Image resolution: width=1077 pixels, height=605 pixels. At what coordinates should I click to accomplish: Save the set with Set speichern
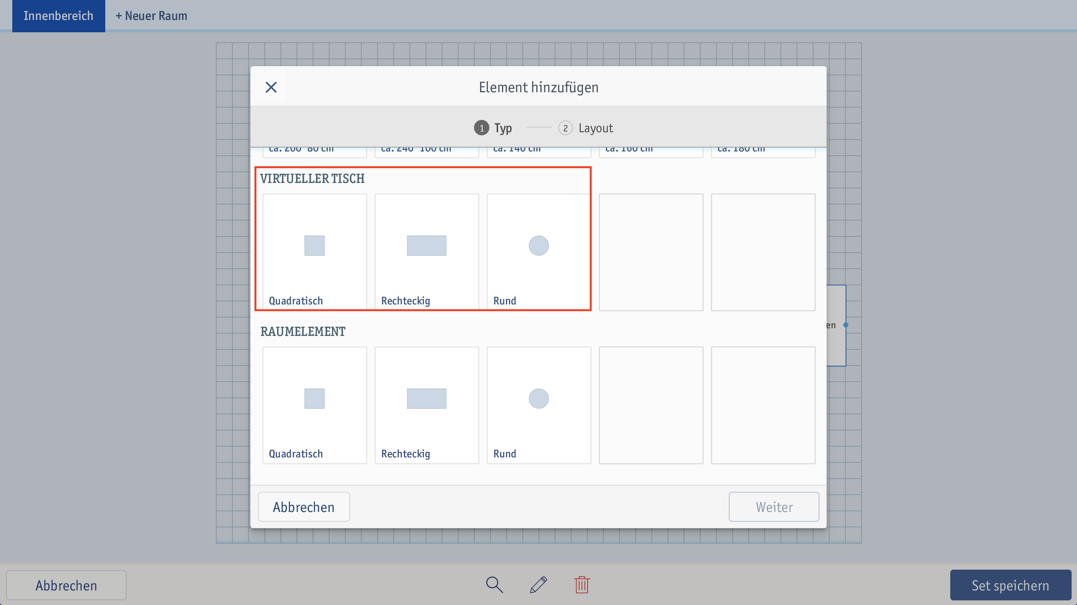(1010, 585)
